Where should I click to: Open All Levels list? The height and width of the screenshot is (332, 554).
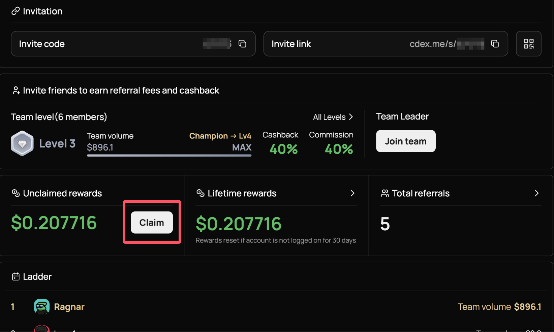333,117
